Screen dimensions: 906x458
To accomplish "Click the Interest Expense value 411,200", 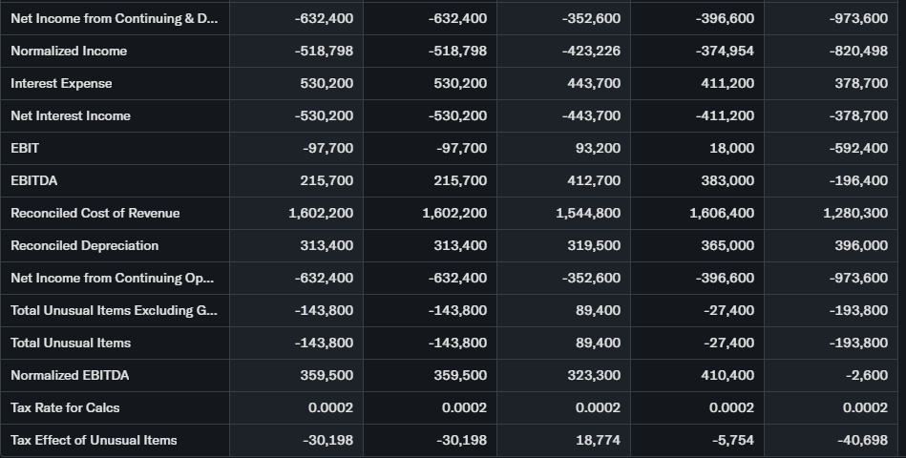I will [x=727, y=83].
